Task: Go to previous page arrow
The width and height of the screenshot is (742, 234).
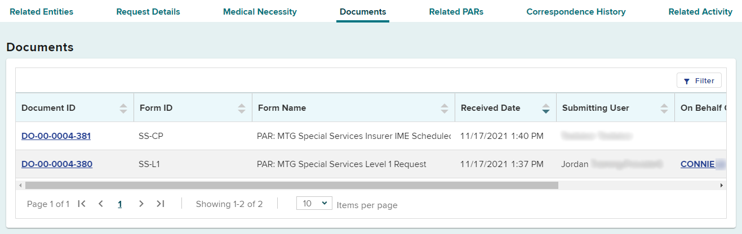Action: click(x=101, y=204)
